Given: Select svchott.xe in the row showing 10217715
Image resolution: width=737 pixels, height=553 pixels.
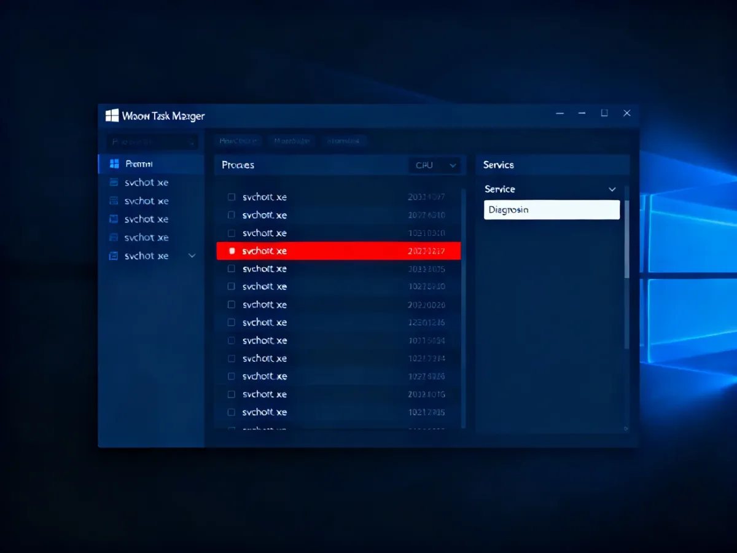Looking at the screenshot, I should pyautogui.click(x=265, y=412).
